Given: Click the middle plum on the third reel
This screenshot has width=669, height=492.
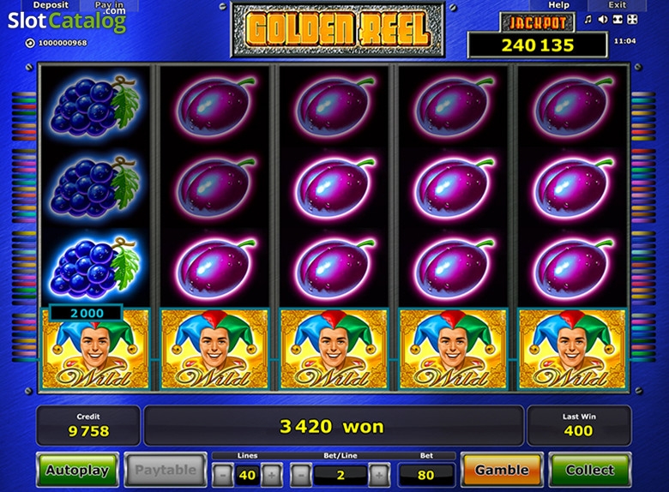Looking at the screenshot, I should pos(334,187).
